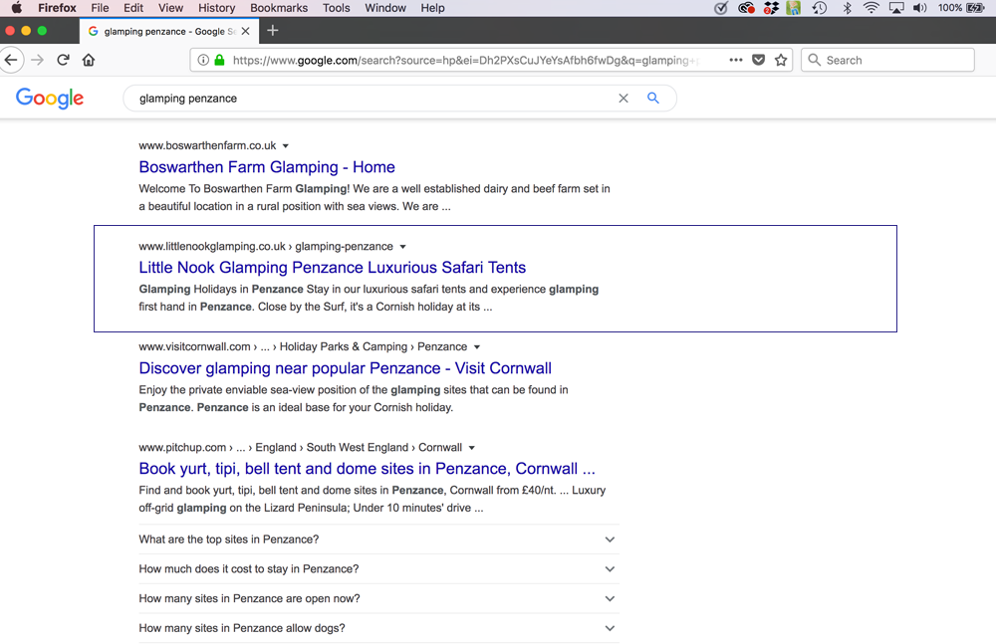Open the Apple menu

click(x=17, y=8)
